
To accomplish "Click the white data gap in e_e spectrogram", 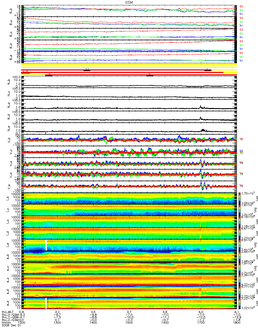I will tap(46, 303).
